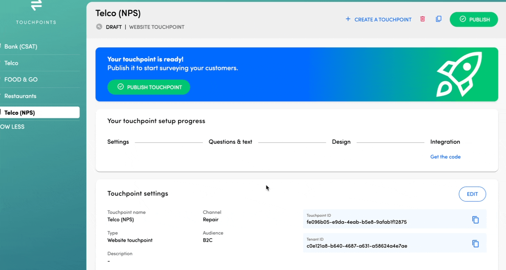Collapse the list with Show Less
Image resolution: width=506 pixels, height=270 pixels.
click(x=12, y=127)
